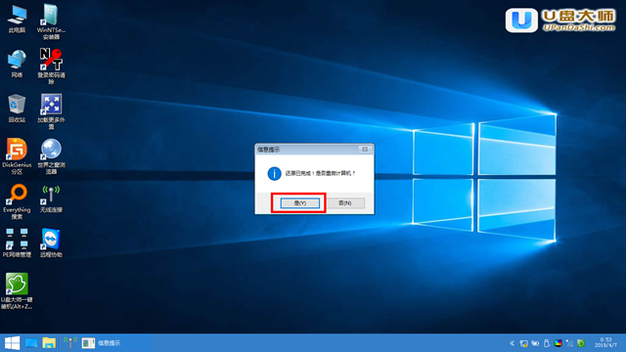Select the Everything search desktop icon
Viewport: 626px width, 352px height.
click(x=17, y=201)
